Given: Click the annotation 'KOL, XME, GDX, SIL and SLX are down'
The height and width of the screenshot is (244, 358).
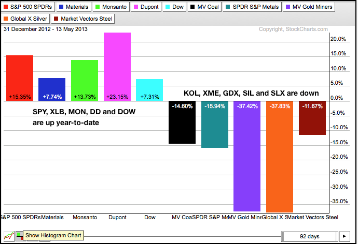Looking at the screenshot, I should click(x=251, y=93).
